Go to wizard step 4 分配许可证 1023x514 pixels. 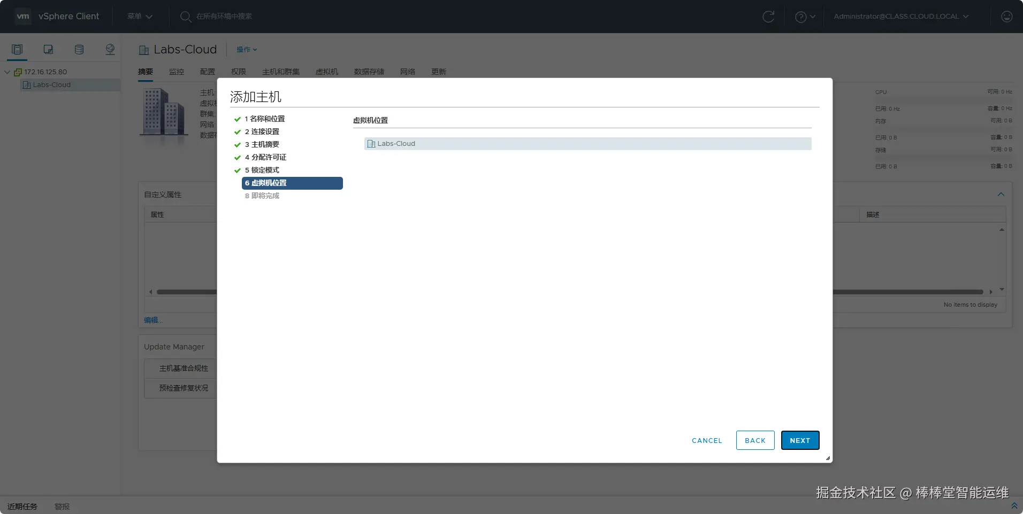coord(265,157)
